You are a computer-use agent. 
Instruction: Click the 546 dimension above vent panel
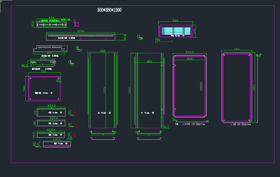(x=175, y=20)
